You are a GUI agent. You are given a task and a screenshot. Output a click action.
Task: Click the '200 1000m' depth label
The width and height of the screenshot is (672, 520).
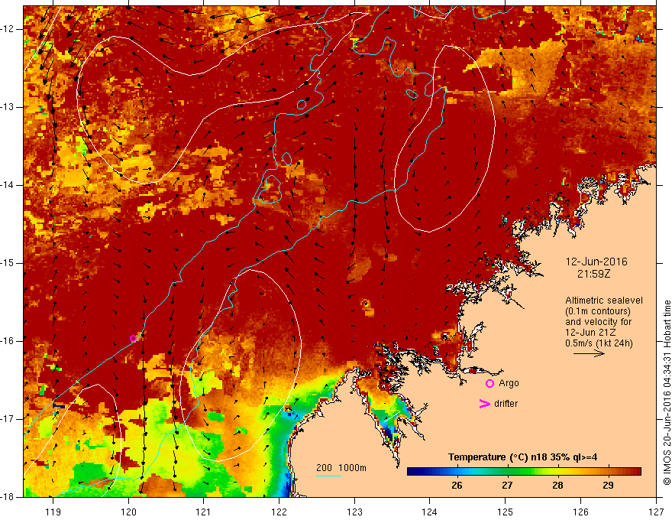341,468
